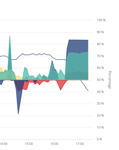
Task: Click the 100 % axis label
Action: tap(101, 20)
